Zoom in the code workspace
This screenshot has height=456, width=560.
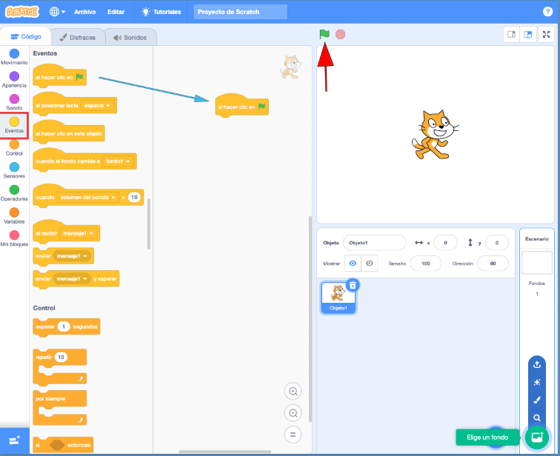pyautogui.click(x=293, y=392)
